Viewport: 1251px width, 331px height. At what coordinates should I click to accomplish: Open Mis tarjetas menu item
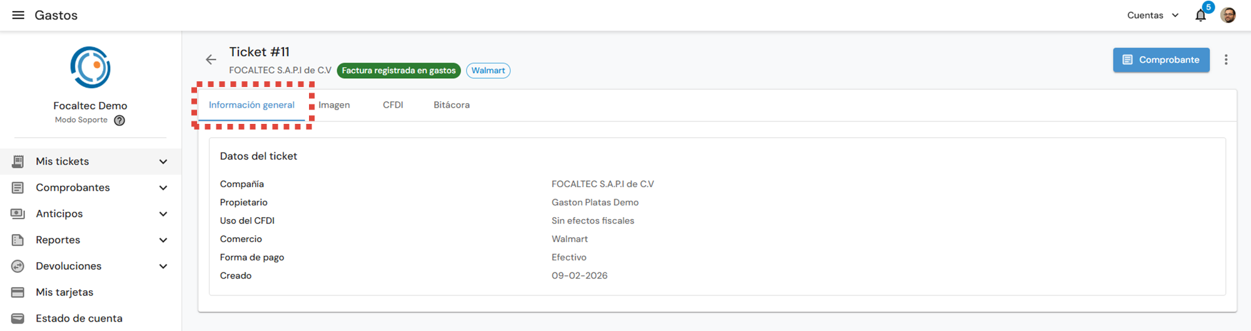pyautogui.click(x=91, y=292)
